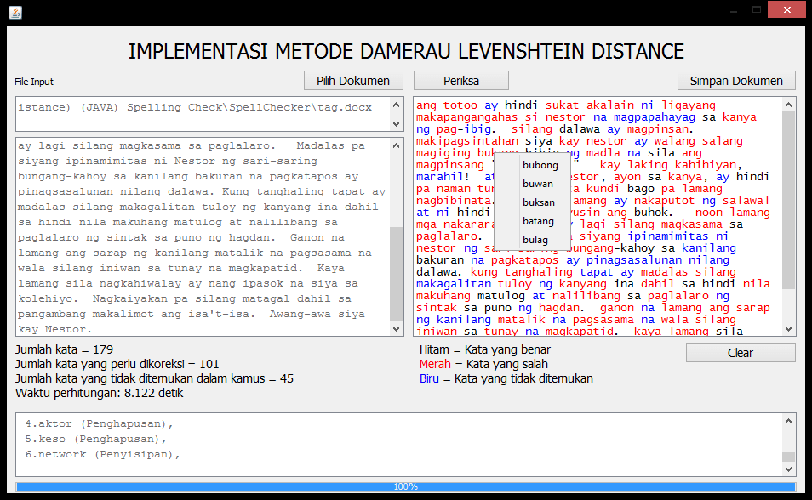Click the 100% progress bar
The width and height of the screenshot is (812, 500).
tap(405, 486)
